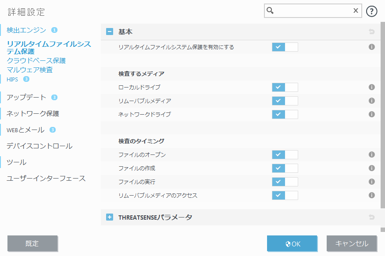The height and width of the screenshot is (256, 385).
Task: View info icon for リムーバブルメディアのアクセス
Action: point(371,195)
